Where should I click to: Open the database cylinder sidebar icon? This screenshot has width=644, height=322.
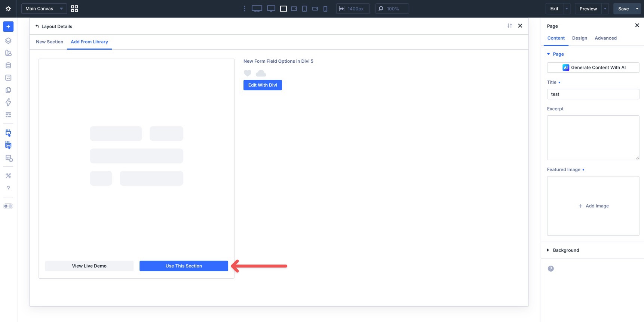click(x=8, y=65)
